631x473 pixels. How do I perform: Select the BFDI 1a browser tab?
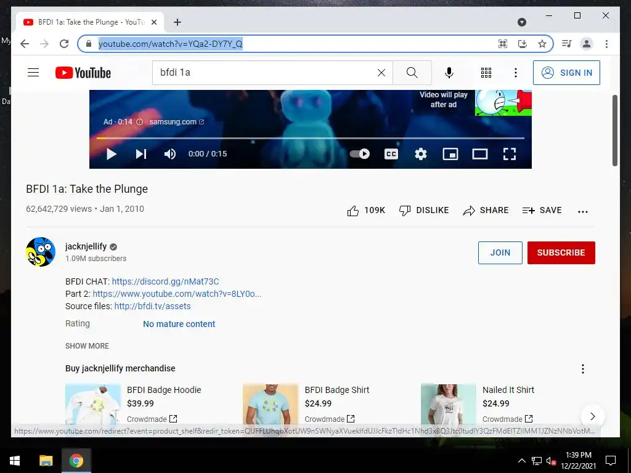90,22
